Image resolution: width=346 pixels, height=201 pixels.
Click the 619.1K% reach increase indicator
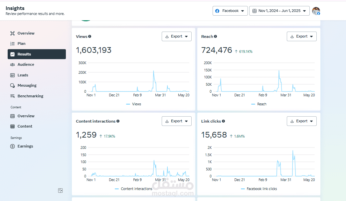(x=244, y=51)
